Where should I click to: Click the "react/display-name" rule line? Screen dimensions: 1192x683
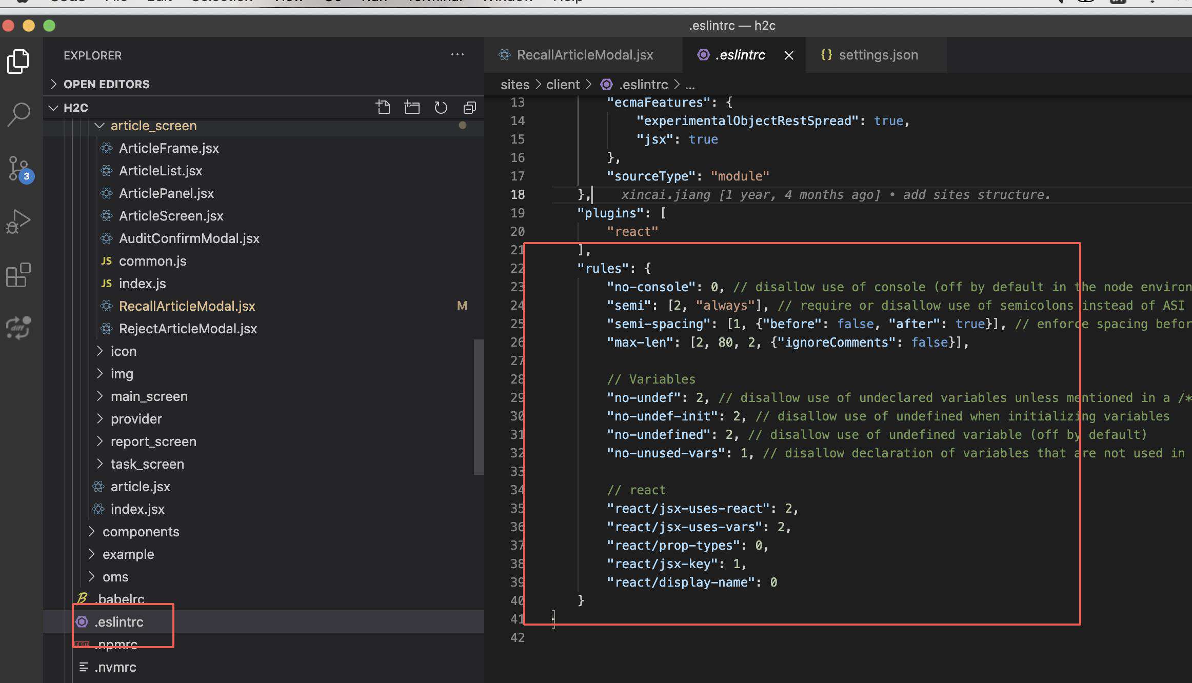pos(691,582)
